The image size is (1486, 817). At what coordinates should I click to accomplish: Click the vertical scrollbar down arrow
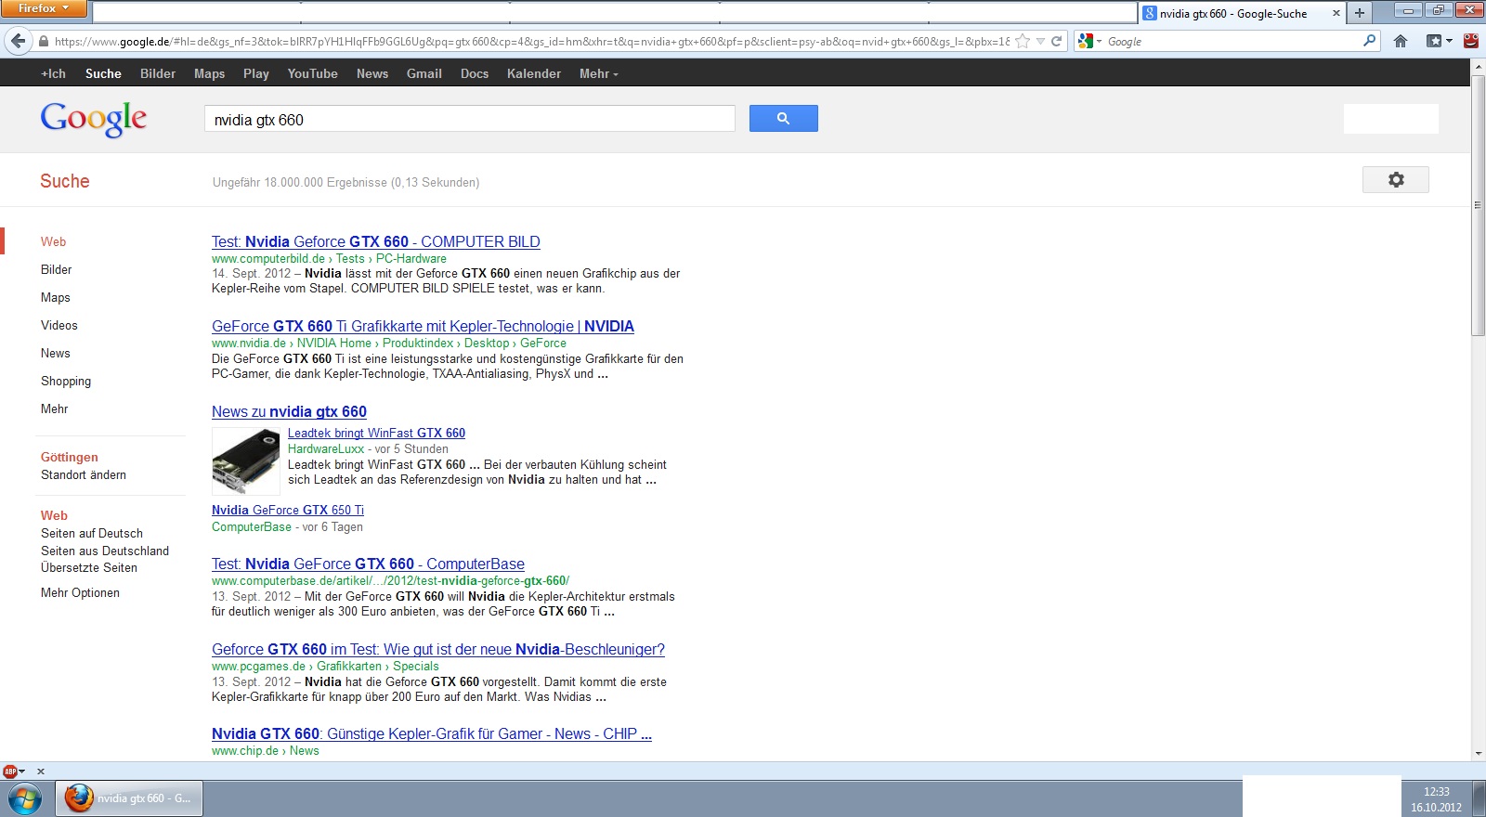(x=1478, y=754)
